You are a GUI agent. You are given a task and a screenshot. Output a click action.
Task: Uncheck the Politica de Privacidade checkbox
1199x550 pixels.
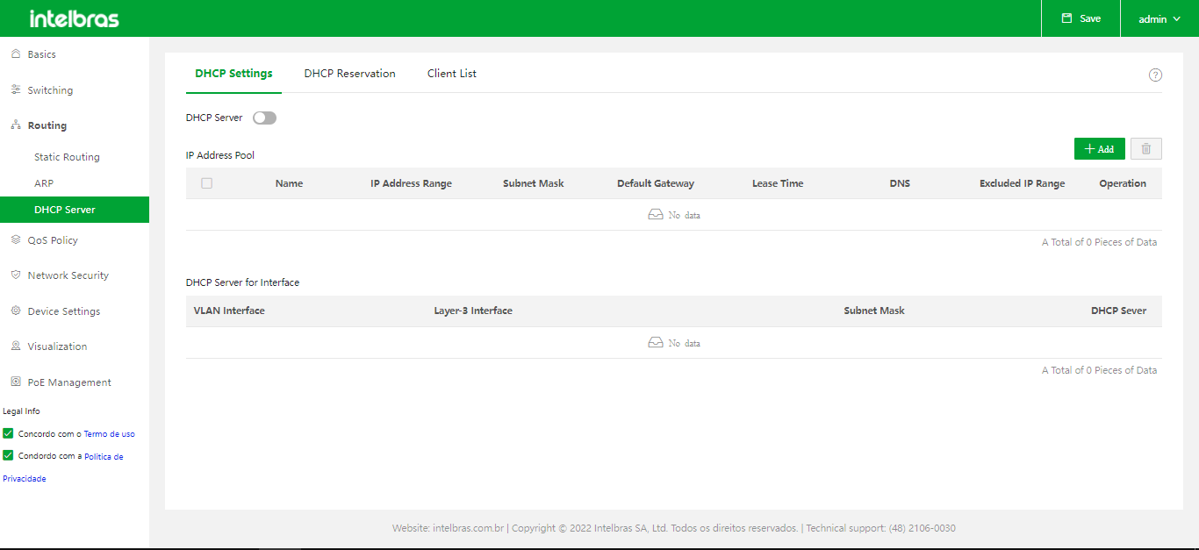point(9,455)
